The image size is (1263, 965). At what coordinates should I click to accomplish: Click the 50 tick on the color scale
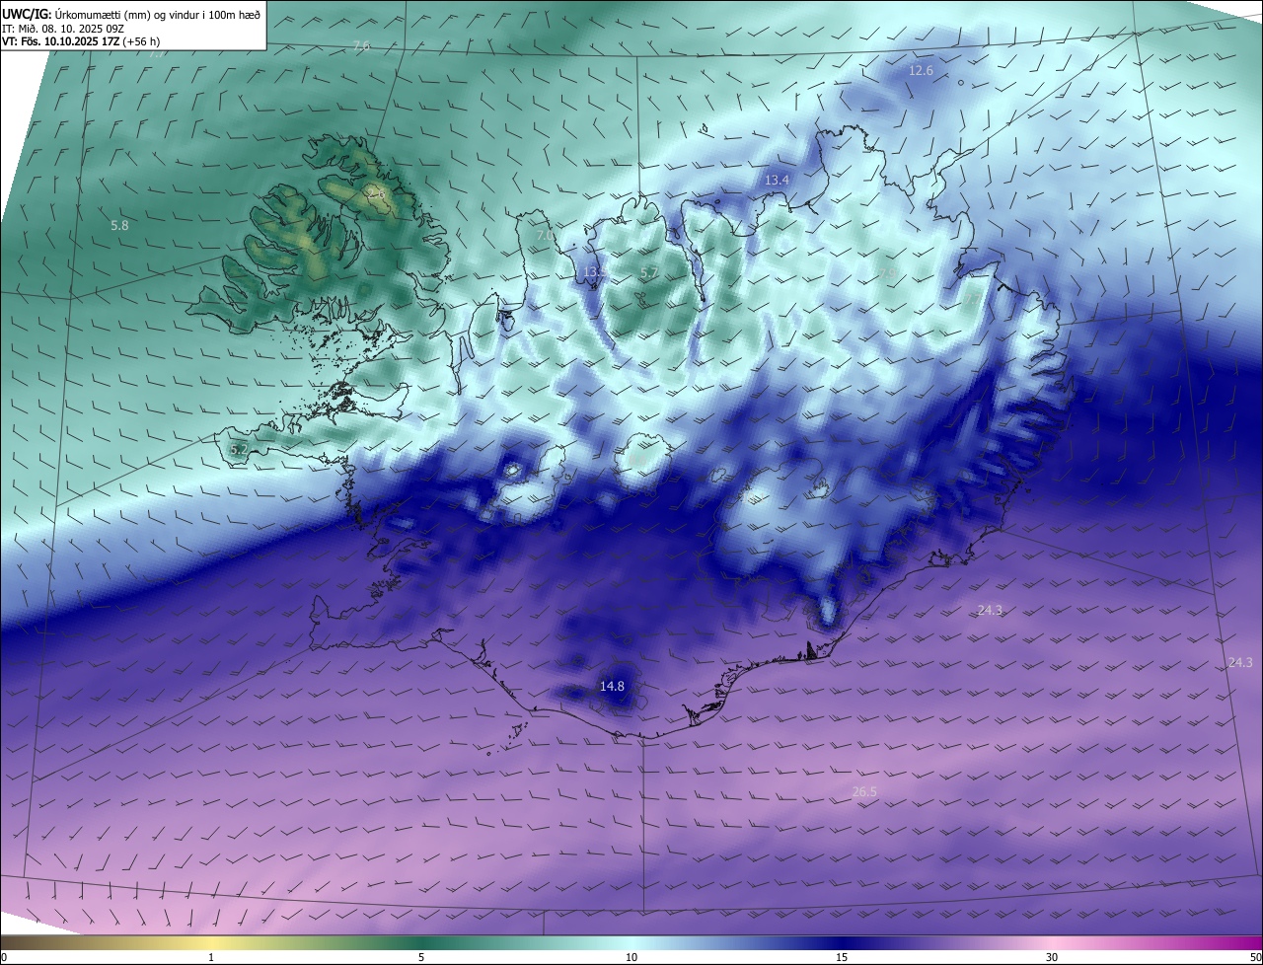click(1255, 957)
